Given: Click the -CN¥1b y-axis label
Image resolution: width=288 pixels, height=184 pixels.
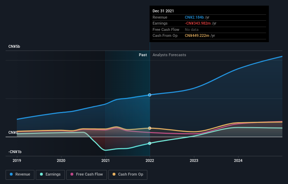Looking at the screenshot, I should (x=15, y=152).
